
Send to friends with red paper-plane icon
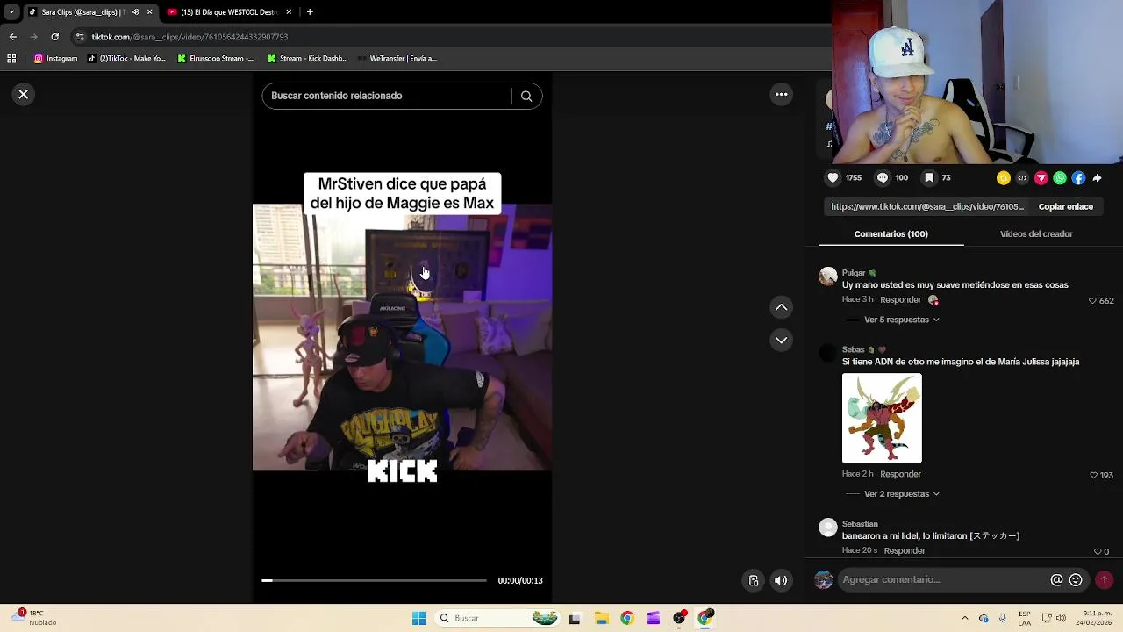click(1041, 178)
